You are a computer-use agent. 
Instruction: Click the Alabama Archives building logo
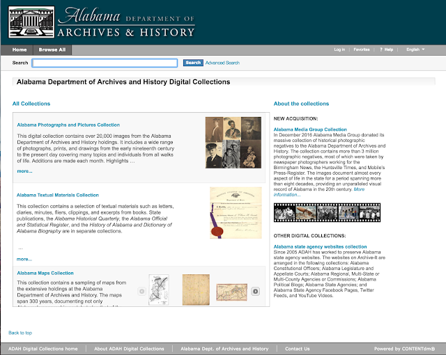pyautogui.click(x=31, y=22)
